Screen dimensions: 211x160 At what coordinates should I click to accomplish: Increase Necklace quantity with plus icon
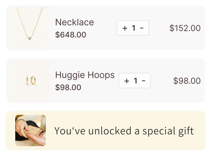click(125, 28)
